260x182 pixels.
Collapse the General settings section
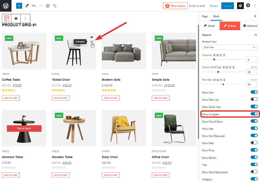(255, 35)
